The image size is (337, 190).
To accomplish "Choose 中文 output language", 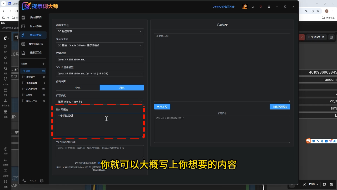I will pyautogui.click(x=78, y=88).
